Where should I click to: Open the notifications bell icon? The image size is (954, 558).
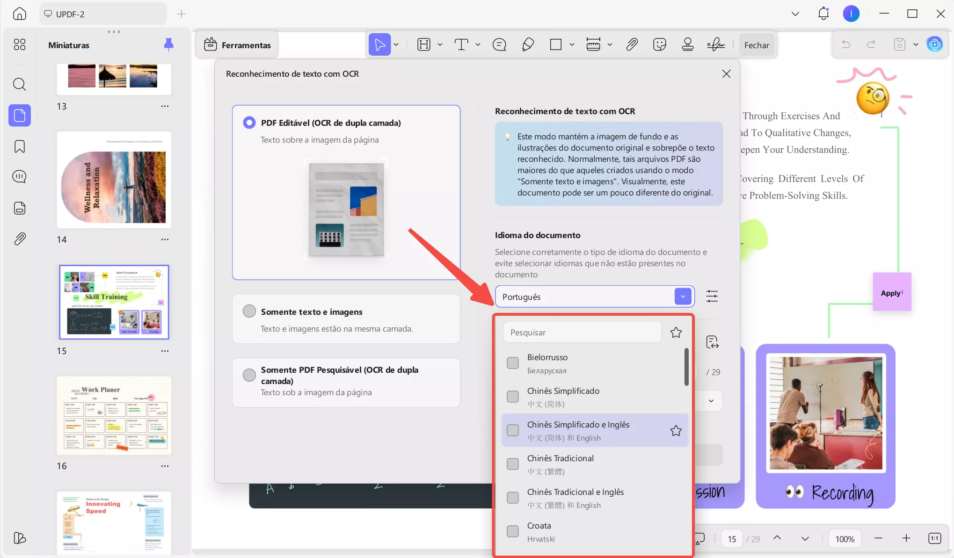pos(823,14)
